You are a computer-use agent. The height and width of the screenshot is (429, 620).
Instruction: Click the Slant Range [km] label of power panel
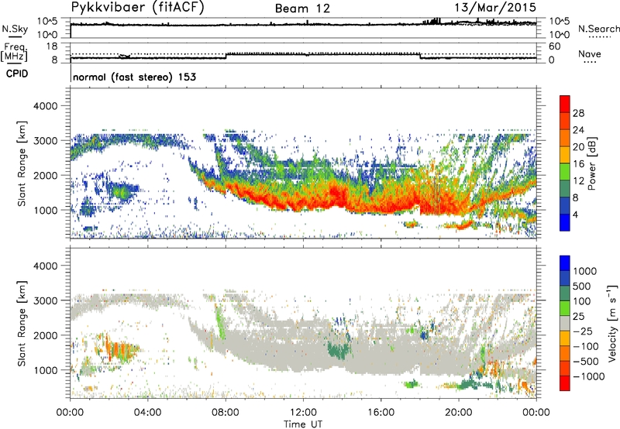[22, 163]
